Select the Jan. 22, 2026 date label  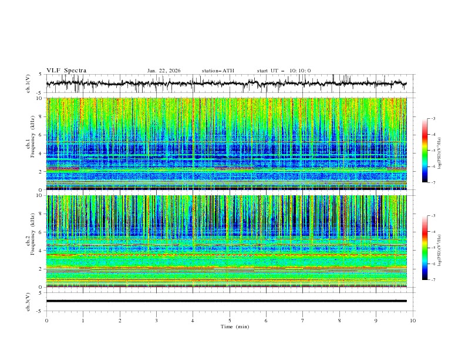point(164,71)
